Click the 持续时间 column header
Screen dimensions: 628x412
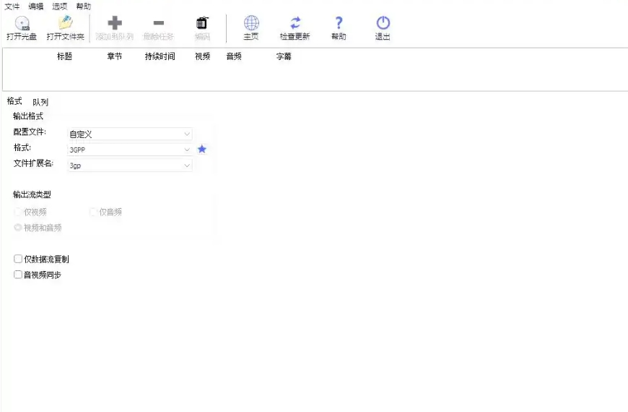160,56
